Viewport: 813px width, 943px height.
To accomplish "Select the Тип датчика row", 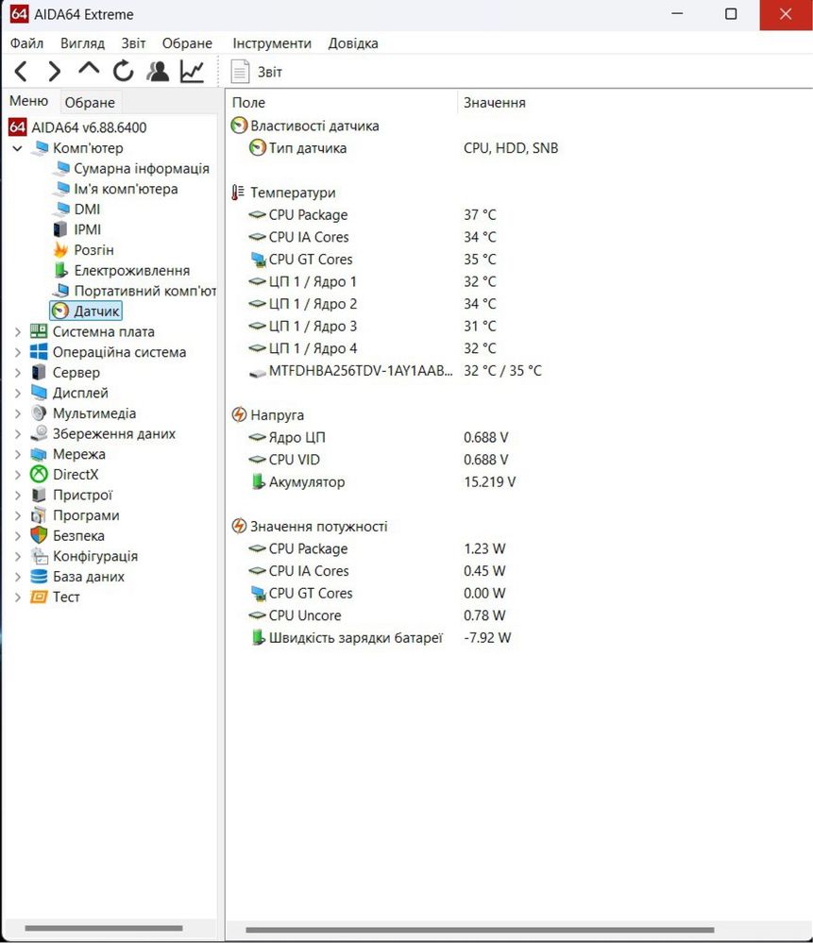I will coord(404,148).
